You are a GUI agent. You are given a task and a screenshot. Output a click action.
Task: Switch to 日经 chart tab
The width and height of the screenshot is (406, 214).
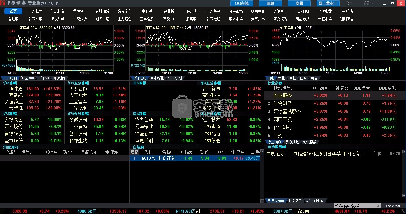tap(304, 78)
